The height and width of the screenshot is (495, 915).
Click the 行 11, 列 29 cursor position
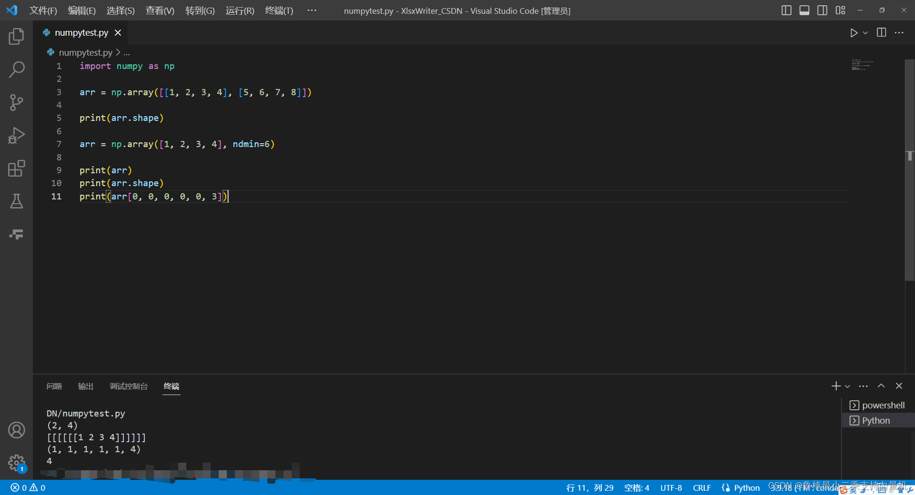(590, 487)
